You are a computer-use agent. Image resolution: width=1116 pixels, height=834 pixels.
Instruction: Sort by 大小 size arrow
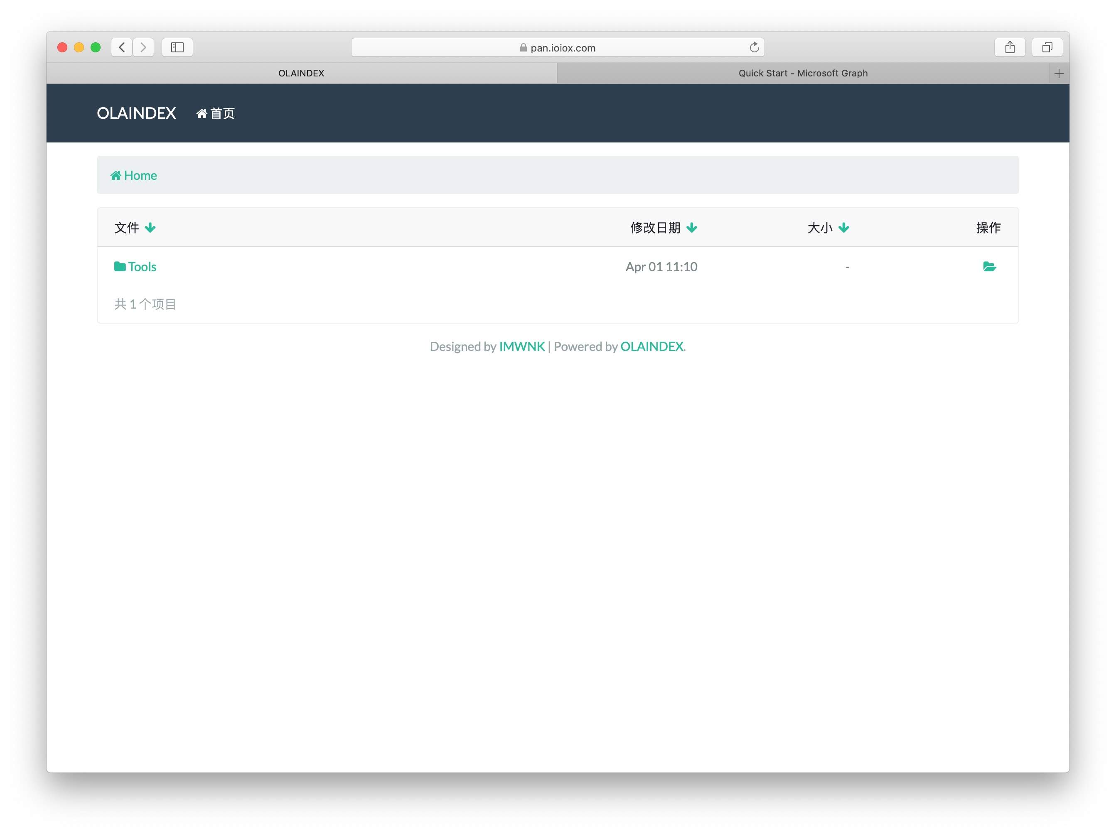pos(843,228)
